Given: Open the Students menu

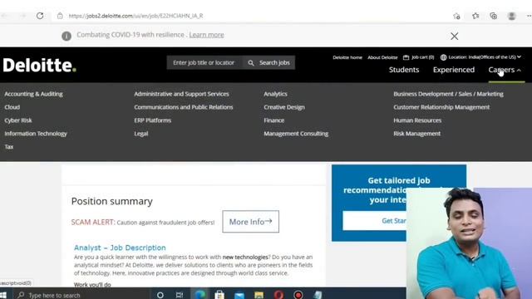Looking at the screenshot, I should pos(404,70).
